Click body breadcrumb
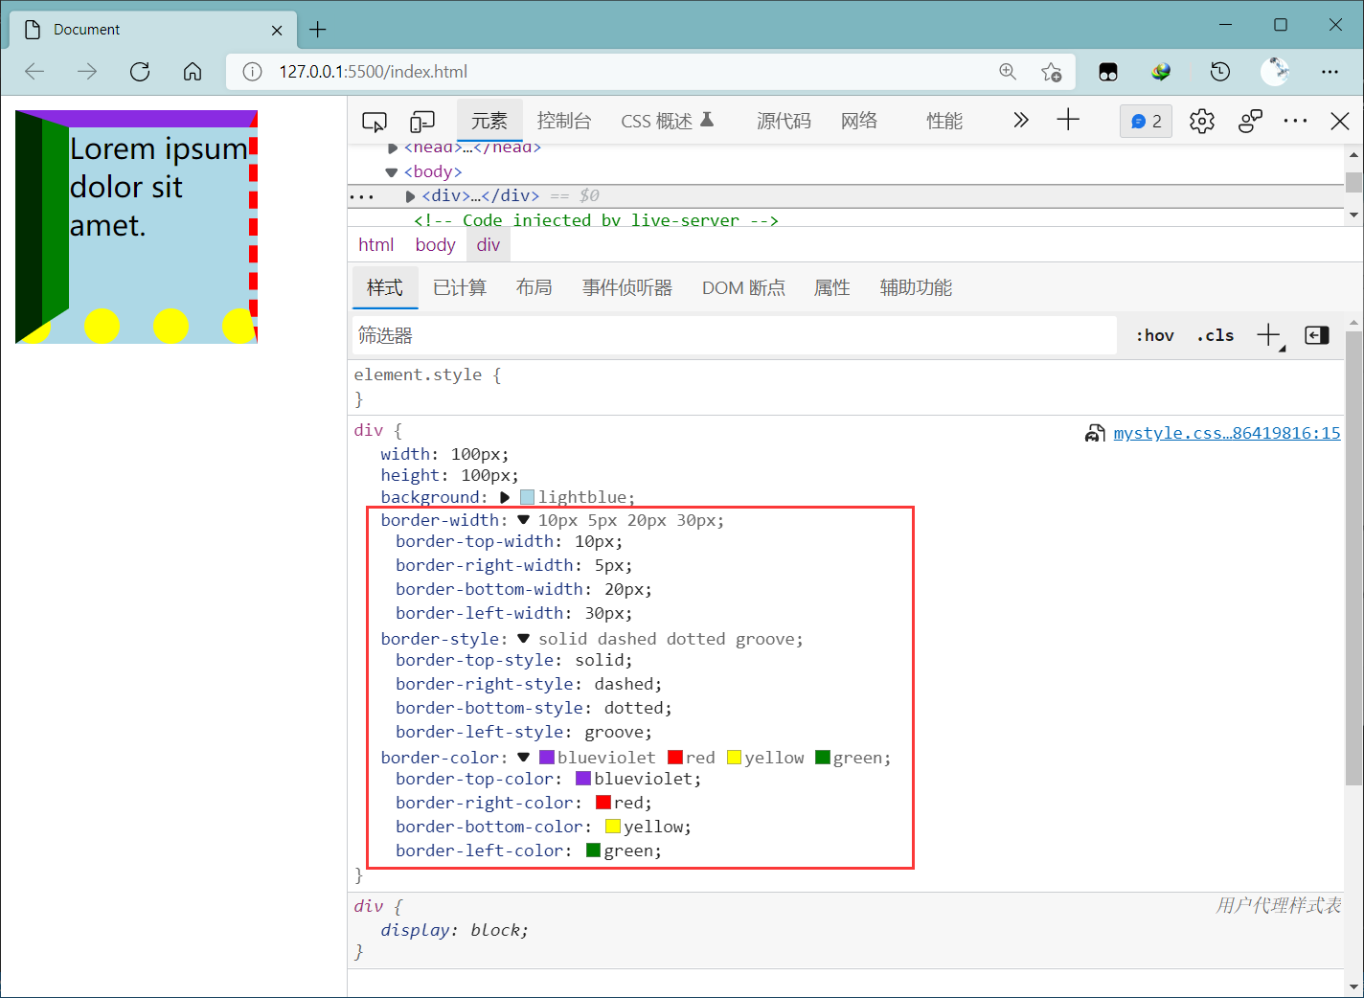 click(x=435, y=244)
